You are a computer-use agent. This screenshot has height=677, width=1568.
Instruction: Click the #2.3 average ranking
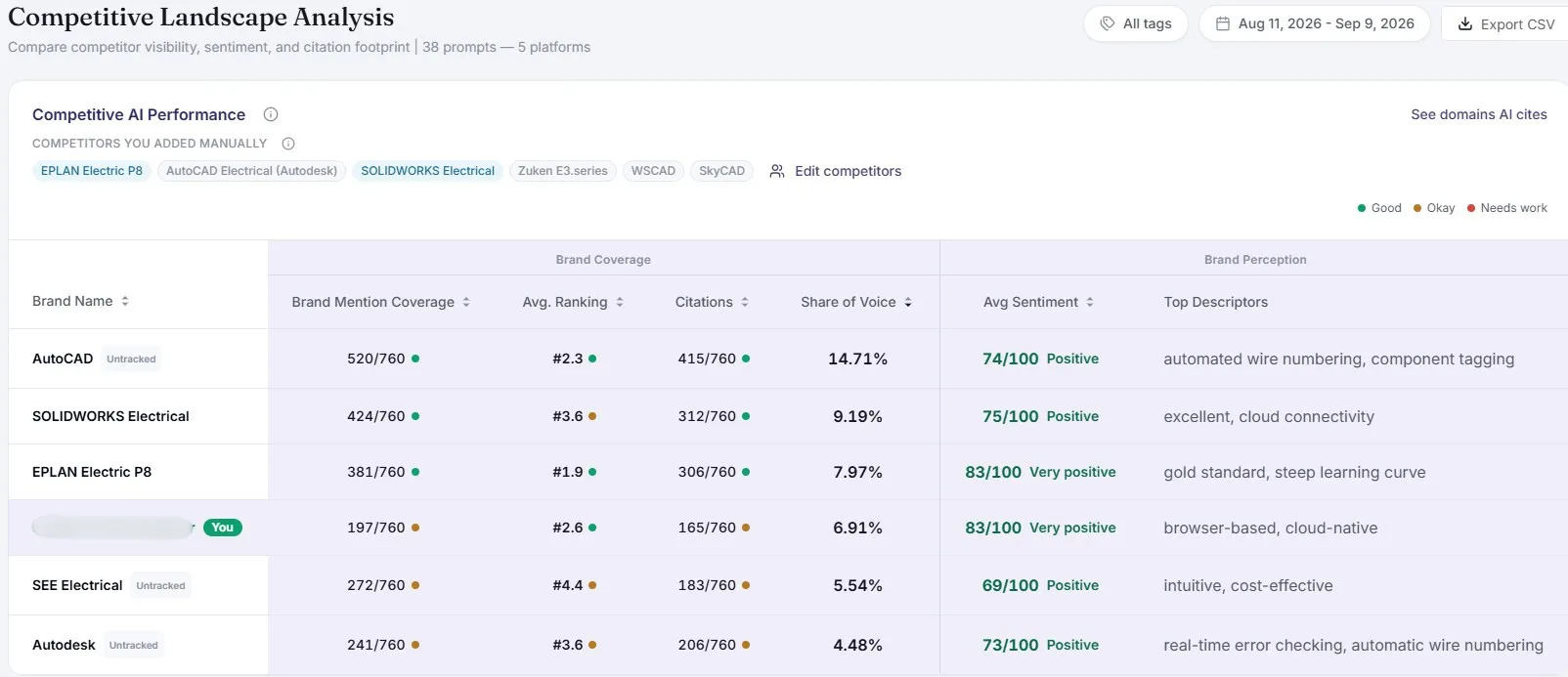pyautogui.click(x=568, y=359)
